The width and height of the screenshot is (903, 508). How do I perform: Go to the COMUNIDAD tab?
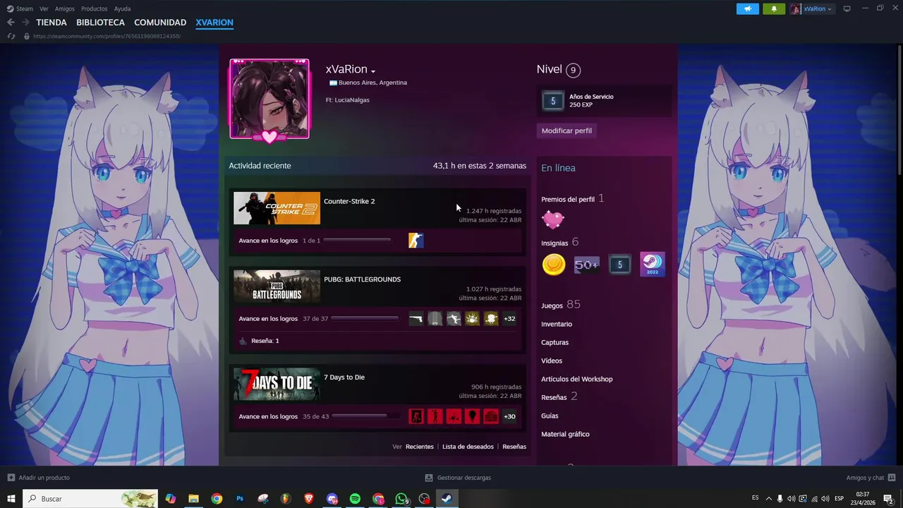(x=160, y=23)
